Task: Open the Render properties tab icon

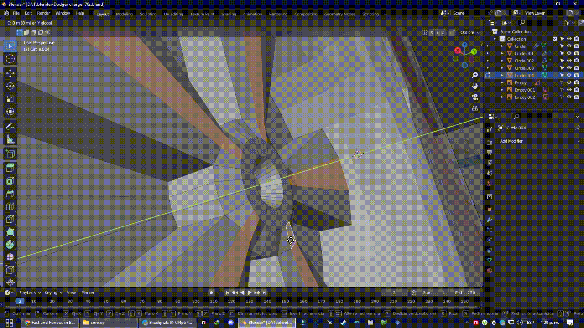Action: pyautogui.click(x=490, y=142)
